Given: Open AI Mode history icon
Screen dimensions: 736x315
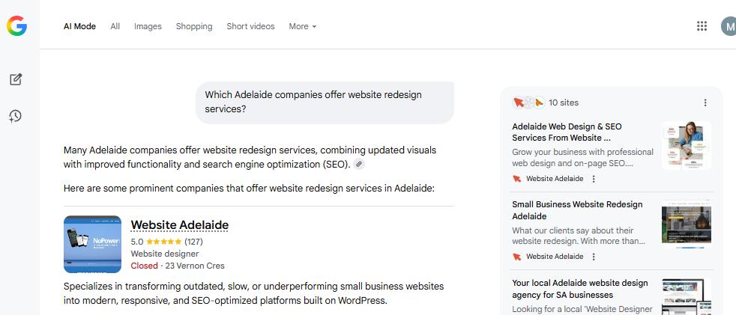Looking at the screenshot, I should point(16,116).
